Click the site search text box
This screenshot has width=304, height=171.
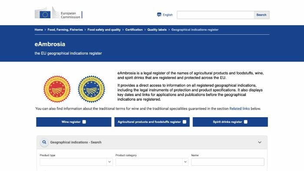coord(215,15)
